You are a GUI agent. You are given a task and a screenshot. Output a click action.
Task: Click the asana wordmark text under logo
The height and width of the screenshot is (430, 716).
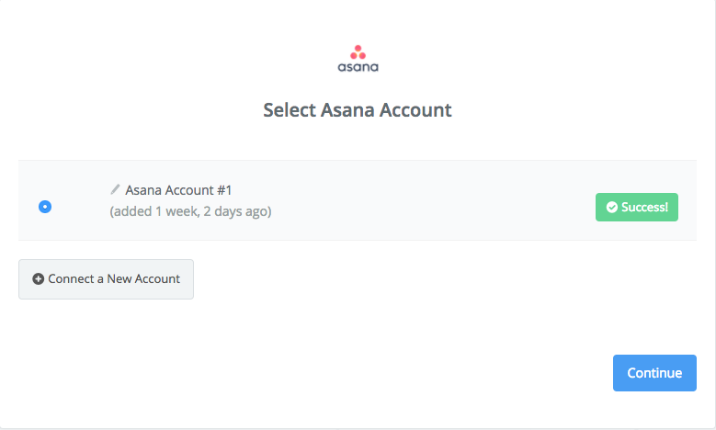click(x=358, y=67)
